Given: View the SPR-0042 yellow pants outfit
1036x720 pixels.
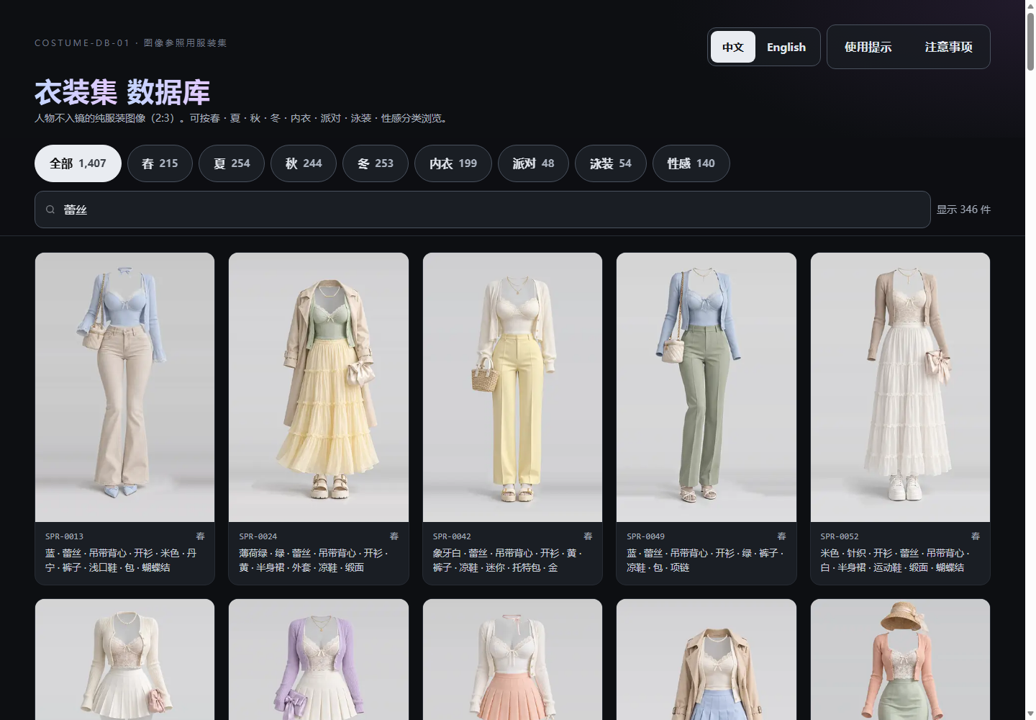Looking at the screenshot, I should (512, 387).
